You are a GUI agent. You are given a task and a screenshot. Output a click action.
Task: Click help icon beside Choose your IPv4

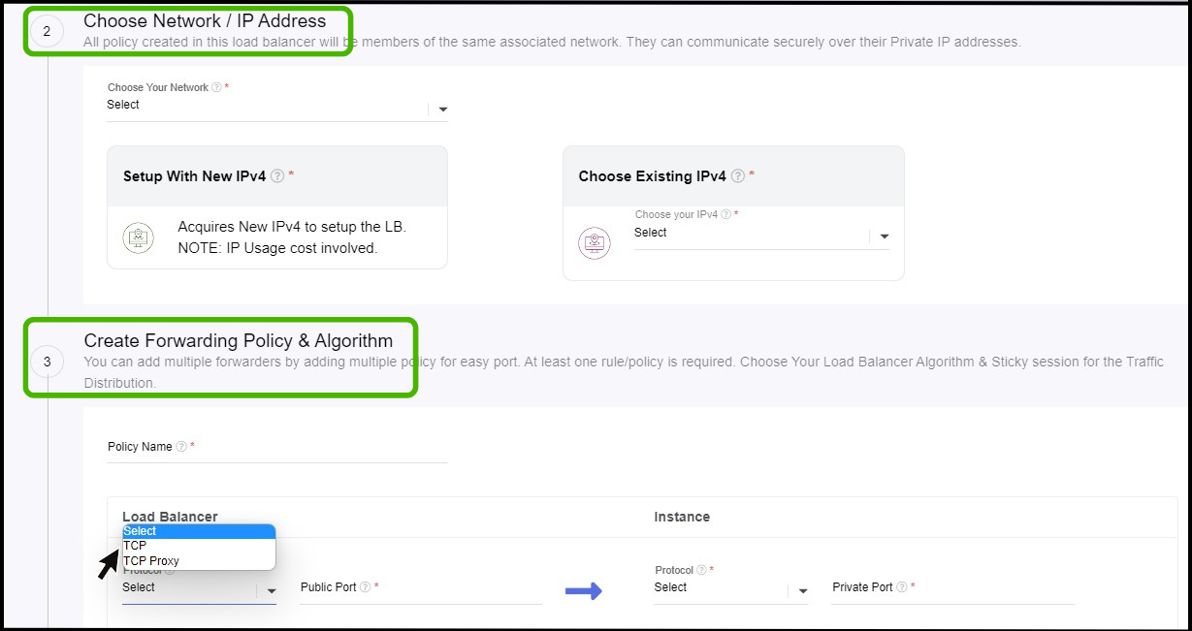(x=725, y=214)
